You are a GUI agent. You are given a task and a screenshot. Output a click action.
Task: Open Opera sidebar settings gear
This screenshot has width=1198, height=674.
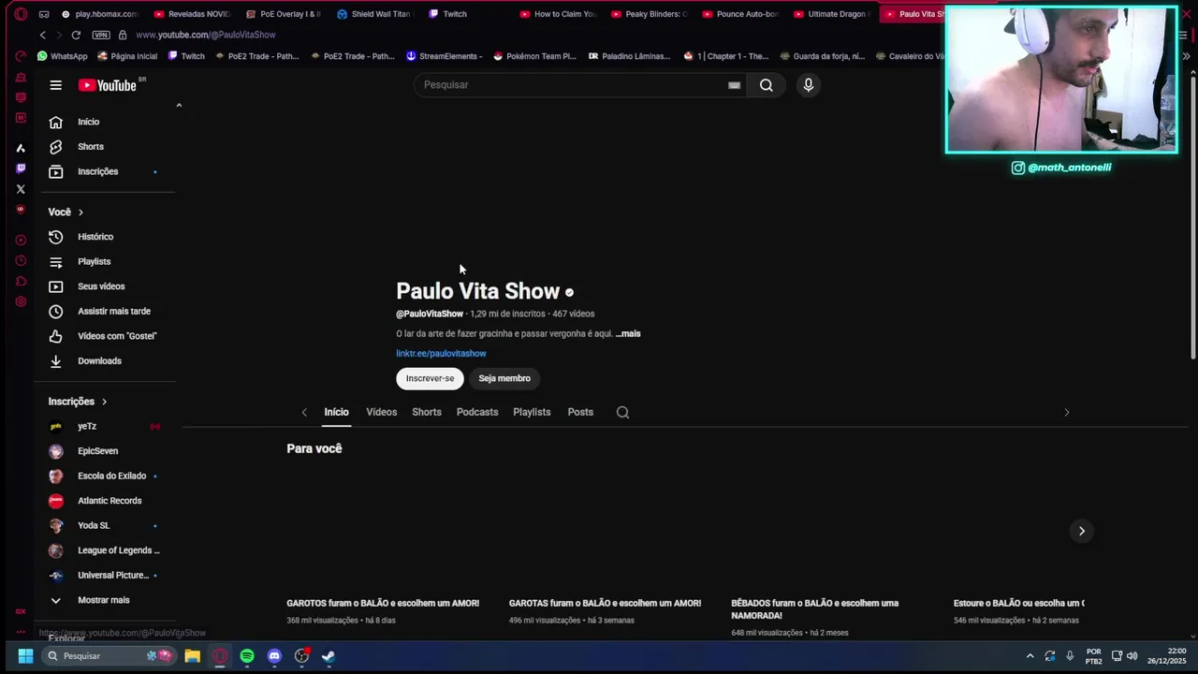[x=21, y=302]
